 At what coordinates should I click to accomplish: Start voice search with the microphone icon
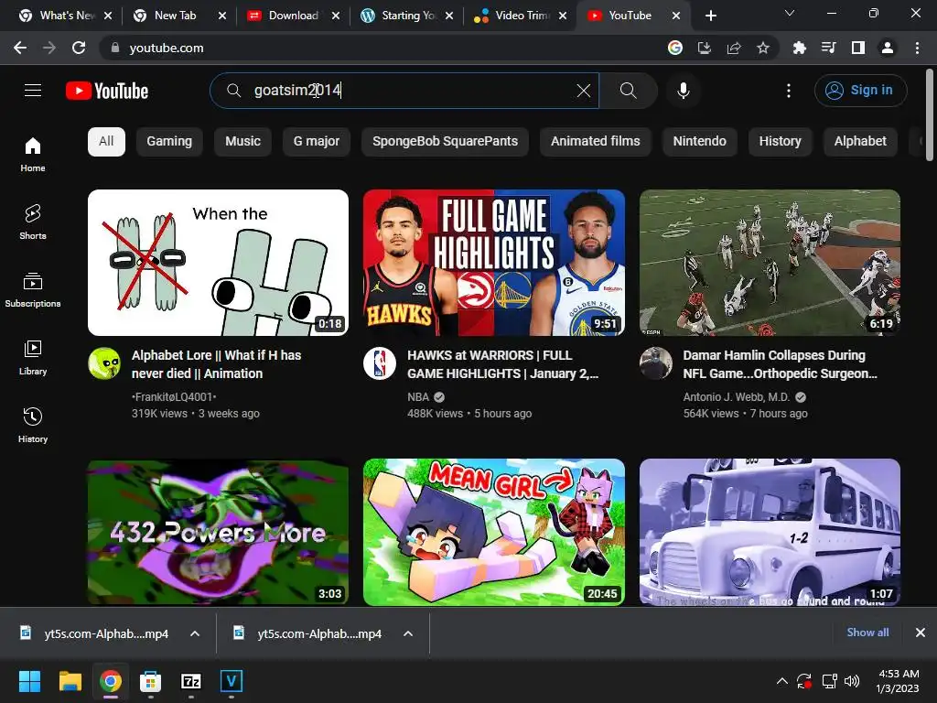(x=684, y=91)
